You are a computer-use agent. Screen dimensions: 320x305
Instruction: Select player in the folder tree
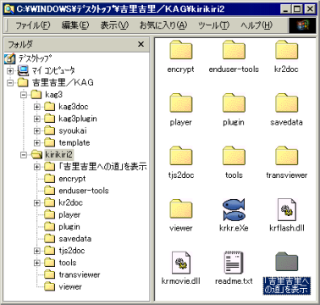point(69,214)
